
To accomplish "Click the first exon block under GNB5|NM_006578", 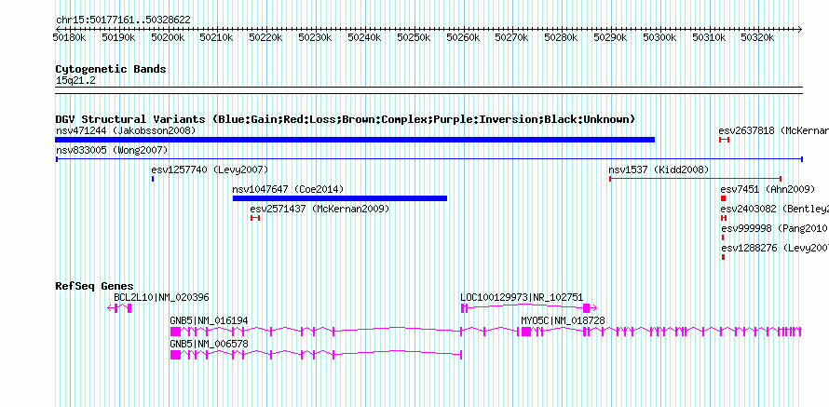I will [x=175, y=355].
